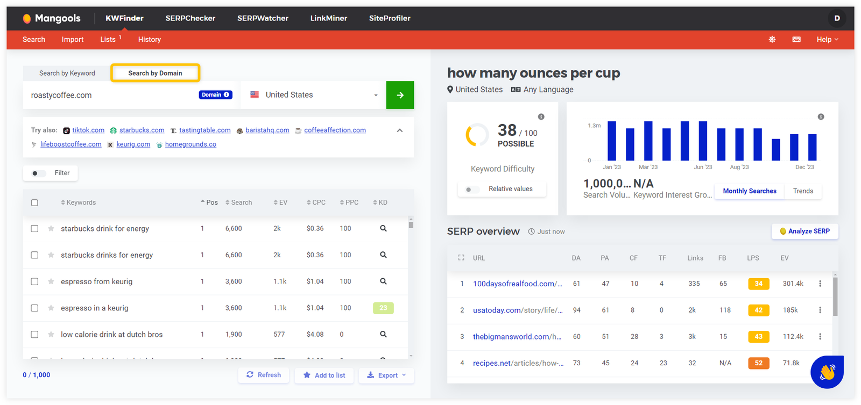
Task: Check 'espresso in a keurig' row checkbox
Action: (x=34, y=308)
